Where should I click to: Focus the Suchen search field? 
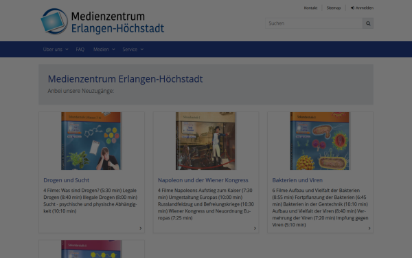(x=314, y=23)
